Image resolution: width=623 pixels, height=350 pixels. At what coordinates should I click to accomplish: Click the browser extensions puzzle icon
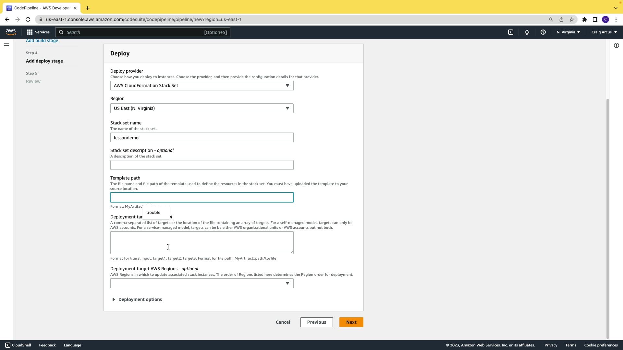(585, 19)
